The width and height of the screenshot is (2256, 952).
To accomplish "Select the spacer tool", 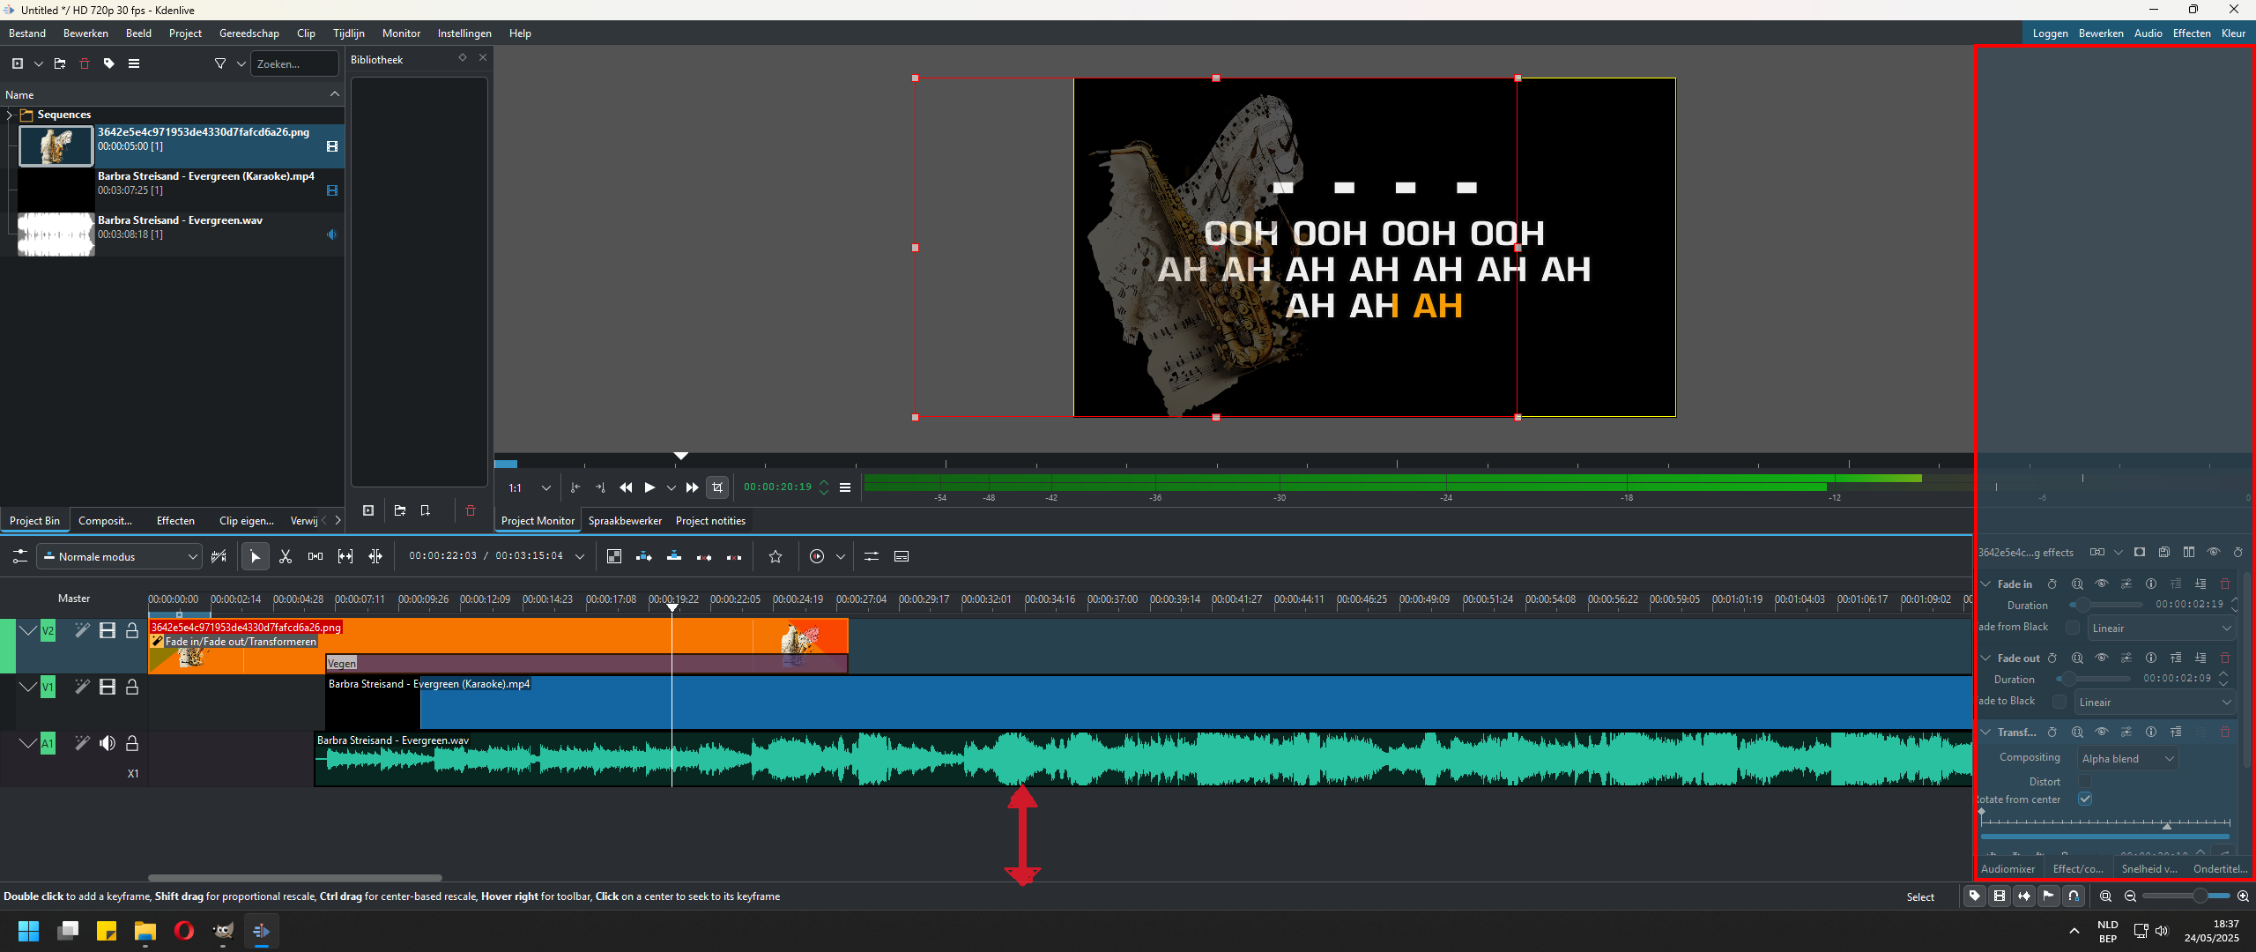I will point(315,556).
